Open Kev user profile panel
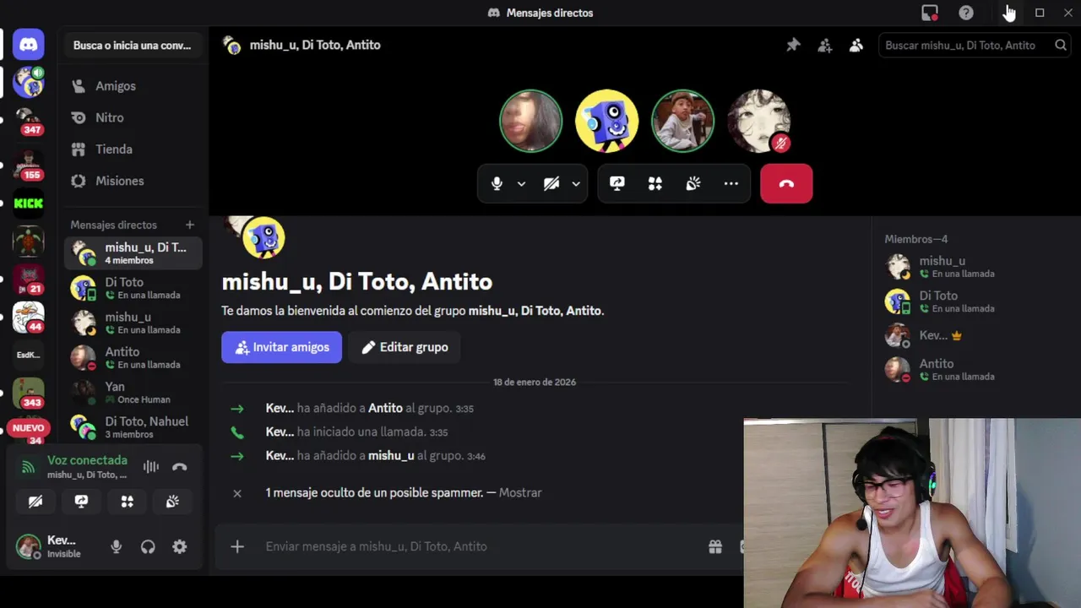Screen dimensions: 1081x608 pyautogui.click(x=56, y=546)
